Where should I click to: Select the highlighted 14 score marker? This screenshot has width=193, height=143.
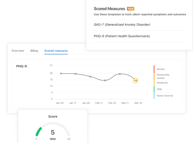[x=135, y=81]
